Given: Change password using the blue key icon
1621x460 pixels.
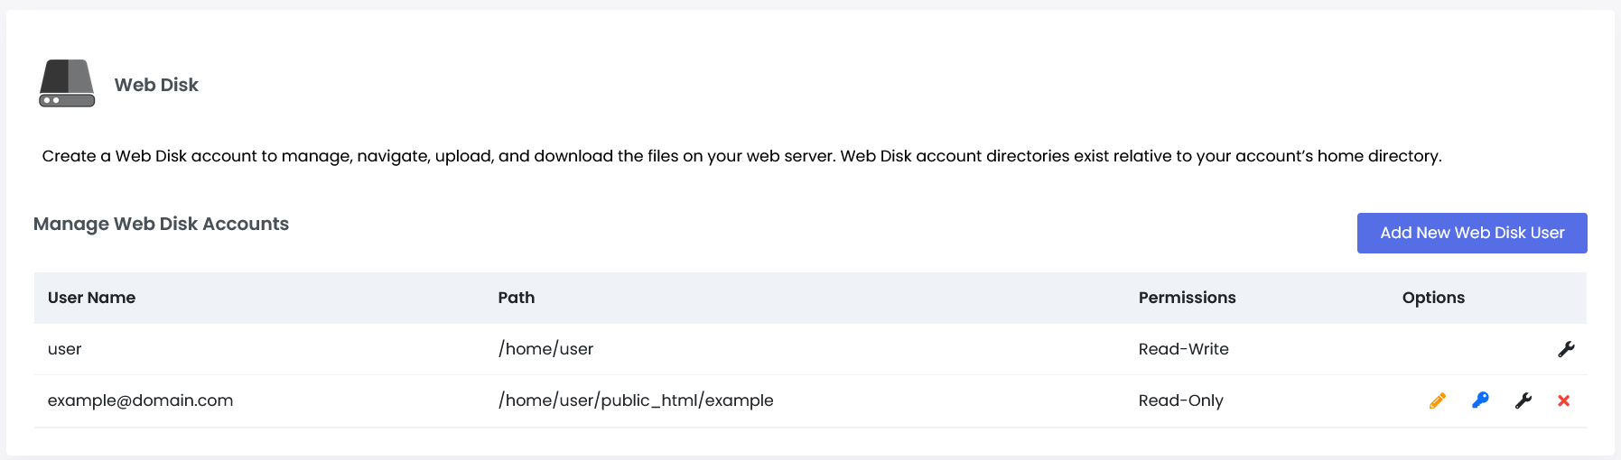Looking at the screenshot, I should pos(1480,400).
